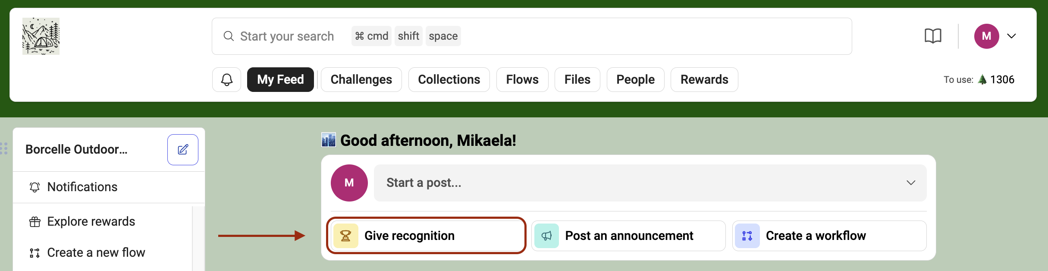This screenshot has width=1048, height=271.
Task: Click the Post an announcement button
Action: (x=628, y=236)
